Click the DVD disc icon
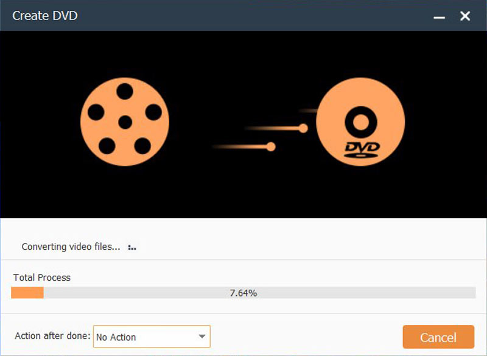 [x=360, y=122]
